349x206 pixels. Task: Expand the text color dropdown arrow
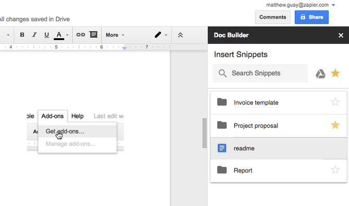click(x=67, y=35)
